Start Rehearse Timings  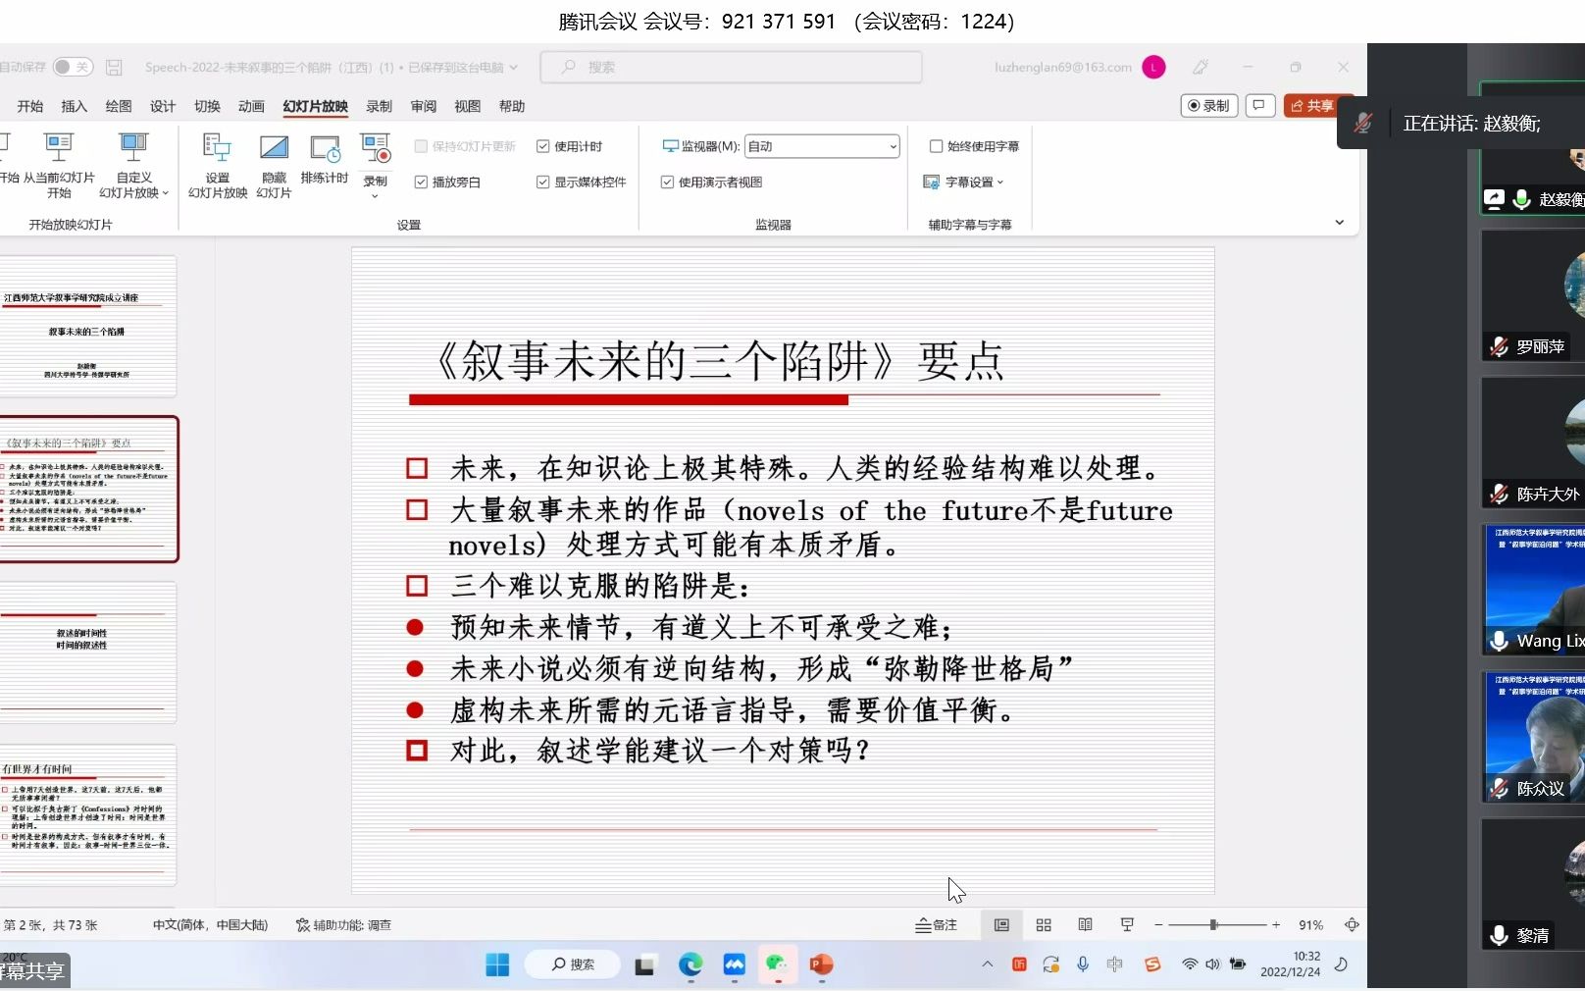325,159
